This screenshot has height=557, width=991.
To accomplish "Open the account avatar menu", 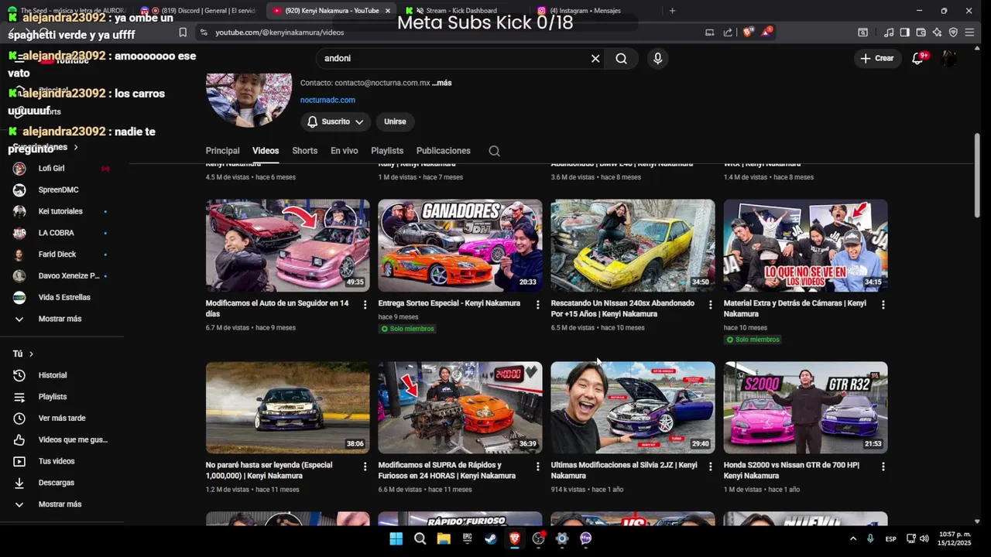I will [949, 58].
